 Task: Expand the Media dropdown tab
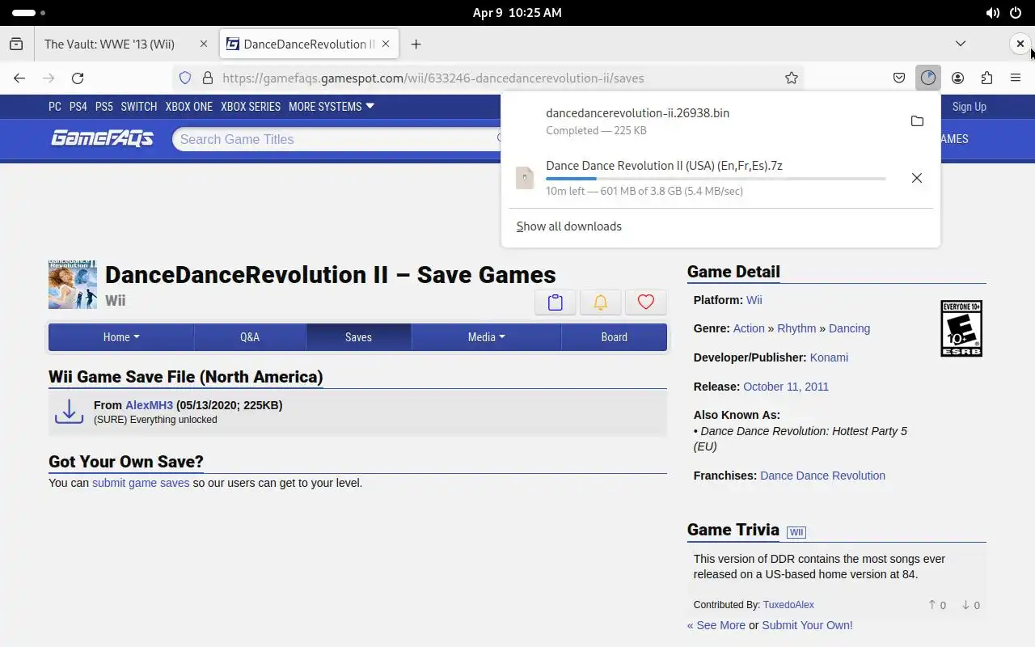click(486, 337)
